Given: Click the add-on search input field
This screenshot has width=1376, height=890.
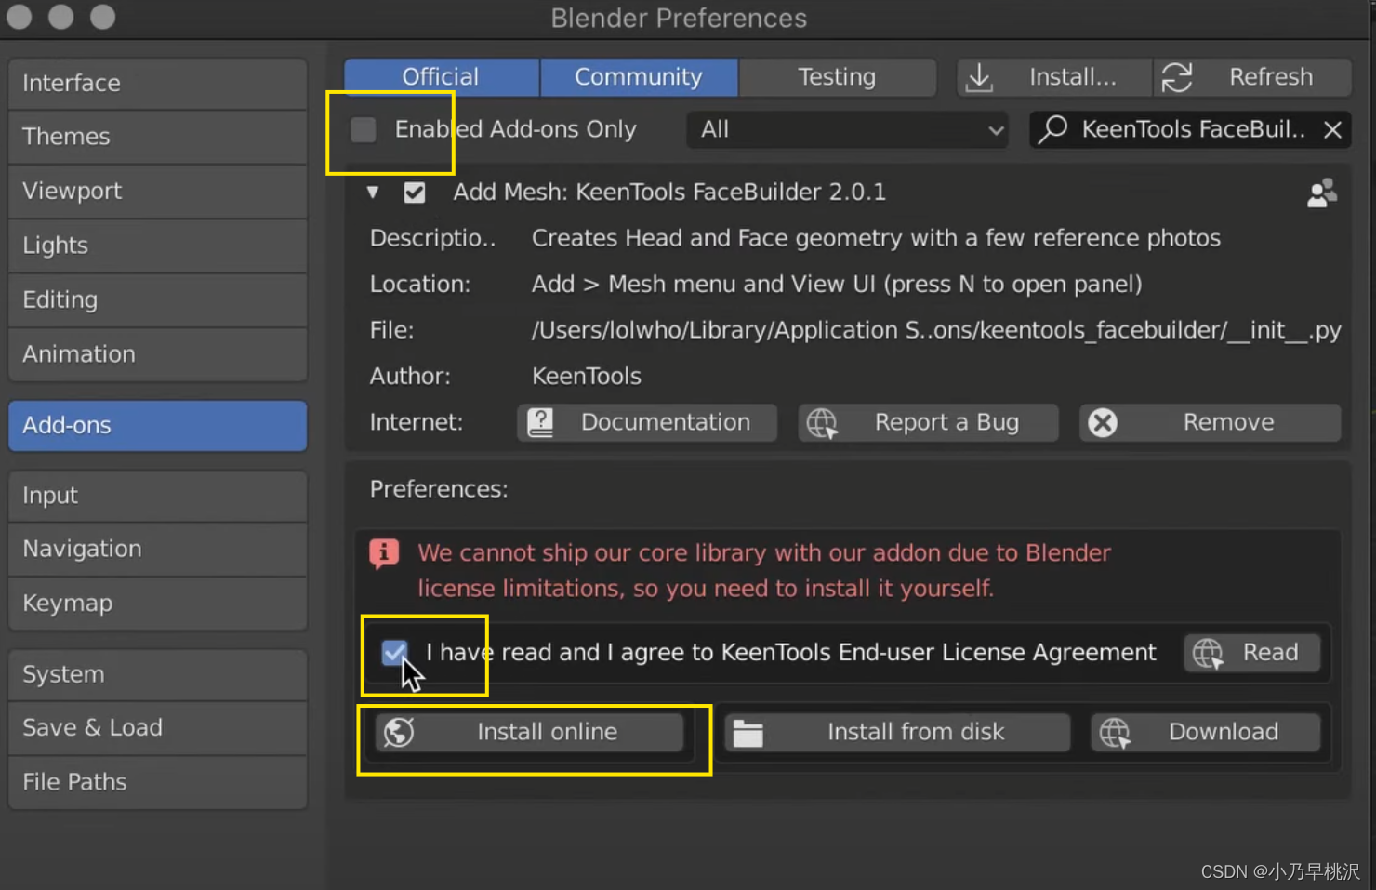Looking at the screenshot, I should [x=1191, y=129].
